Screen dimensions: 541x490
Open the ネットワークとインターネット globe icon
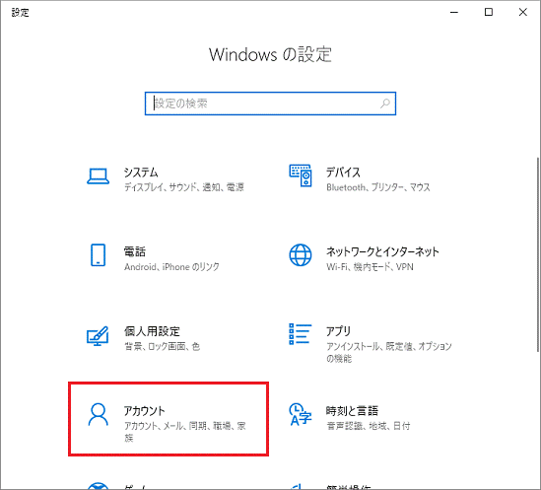(x=301, y=255)
